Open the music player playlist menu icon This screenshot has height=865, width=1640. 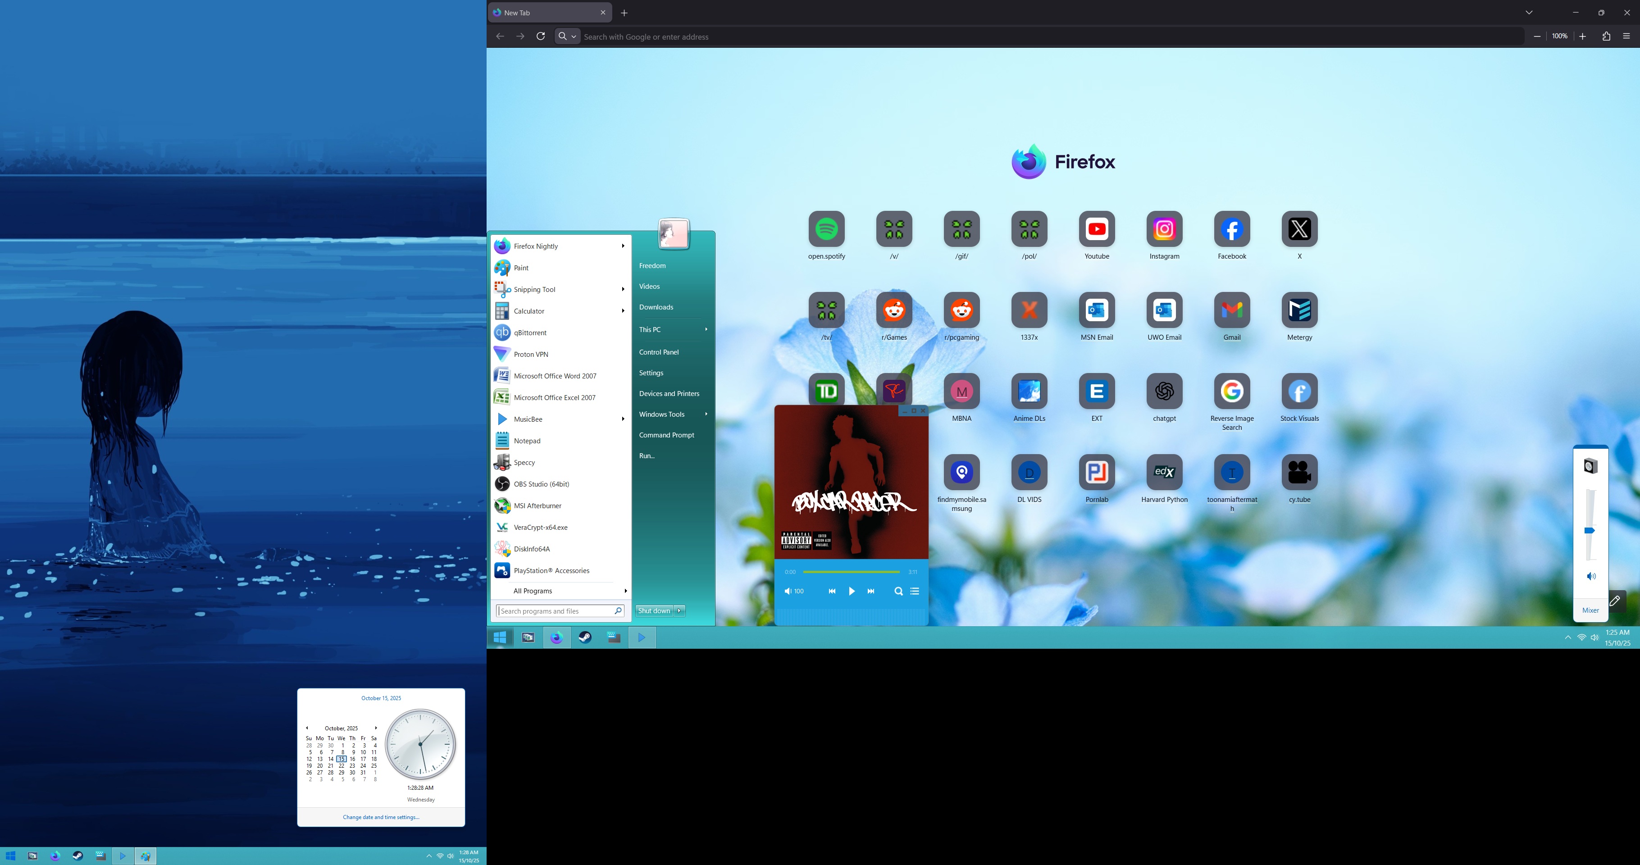pos(915,591)
